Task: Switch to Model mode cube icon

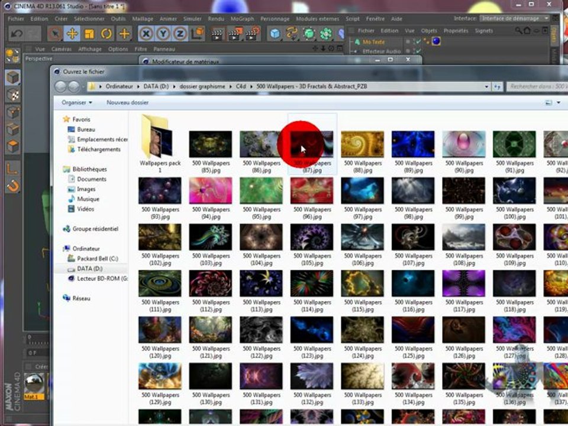Action: (x=12, y=78)
